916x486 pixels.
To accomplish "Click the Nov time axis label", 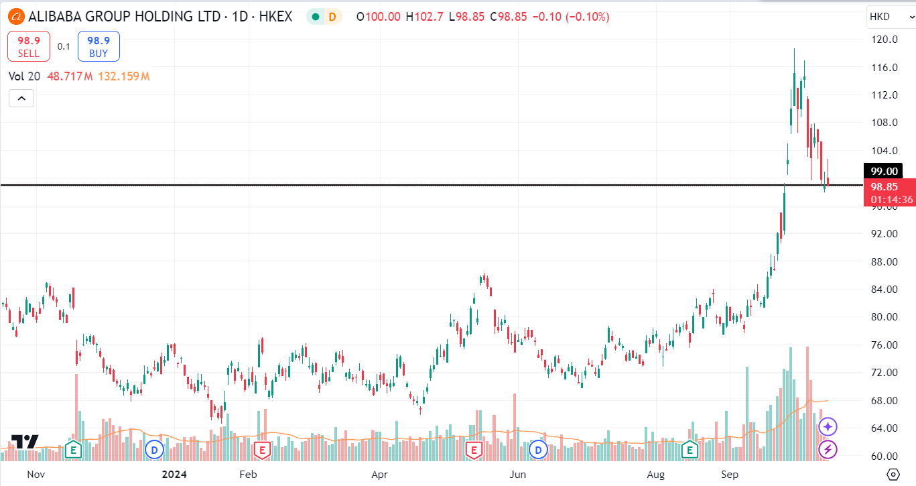I will click(x=35, y=475).
